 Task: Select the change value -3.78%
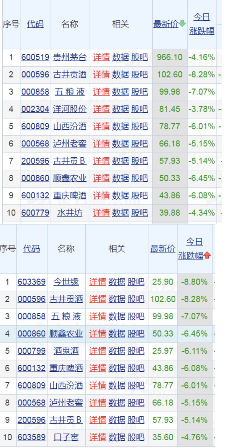coord(202,109)
